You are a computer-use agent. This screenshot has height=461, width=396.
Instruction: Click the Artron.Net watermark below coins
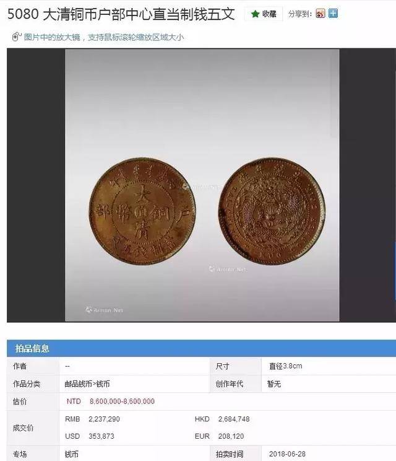pyautogui.click(x=228, y=269)
